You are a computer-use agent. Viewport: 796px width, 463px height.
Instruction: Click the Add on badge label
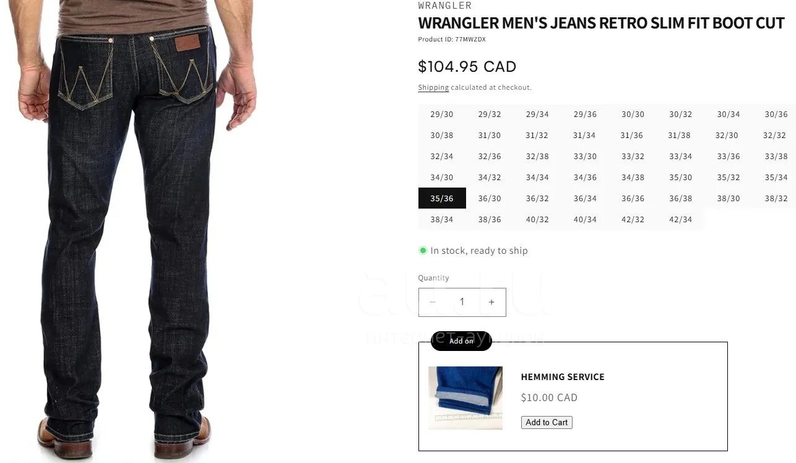(461, 341)
